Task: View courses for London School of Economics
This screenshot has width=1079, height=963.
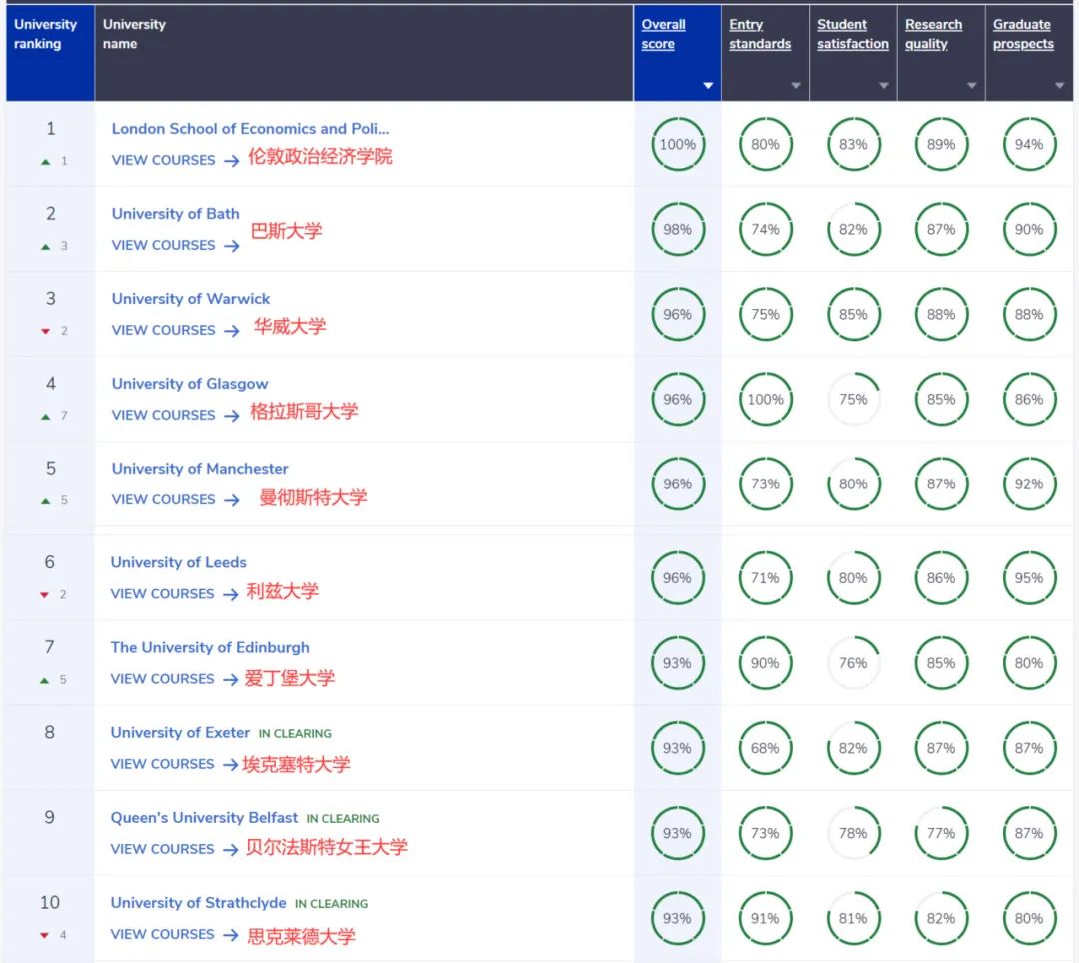Action: pos(175,160)
